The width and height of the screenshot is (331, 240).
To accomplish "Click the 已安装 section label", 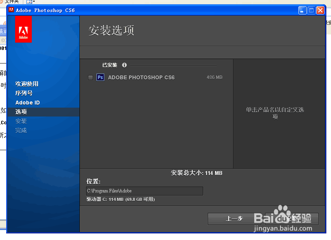I will coord(110,65).
